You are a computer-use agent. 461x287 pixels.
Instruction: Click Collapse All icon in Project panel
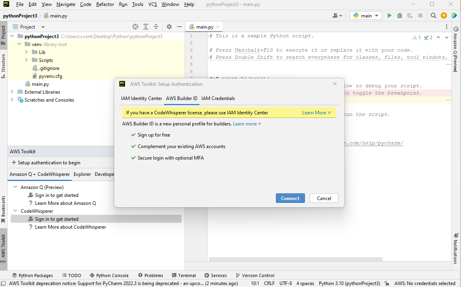coord(156,27)
